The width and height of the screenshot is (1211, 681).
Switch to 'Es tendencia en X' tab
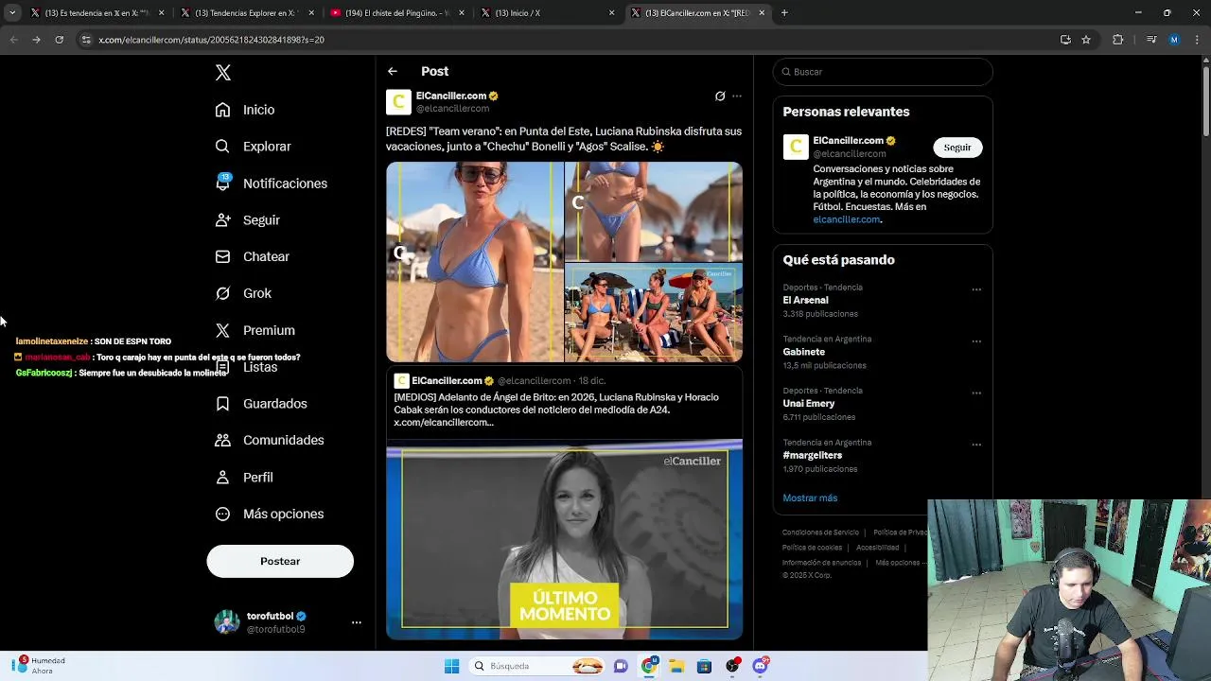pyautogui.click(x=97, y=13)
